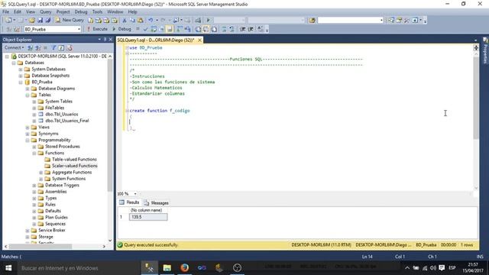Switch output to Results to Text
489x275 pixels.
pos(198,29)
